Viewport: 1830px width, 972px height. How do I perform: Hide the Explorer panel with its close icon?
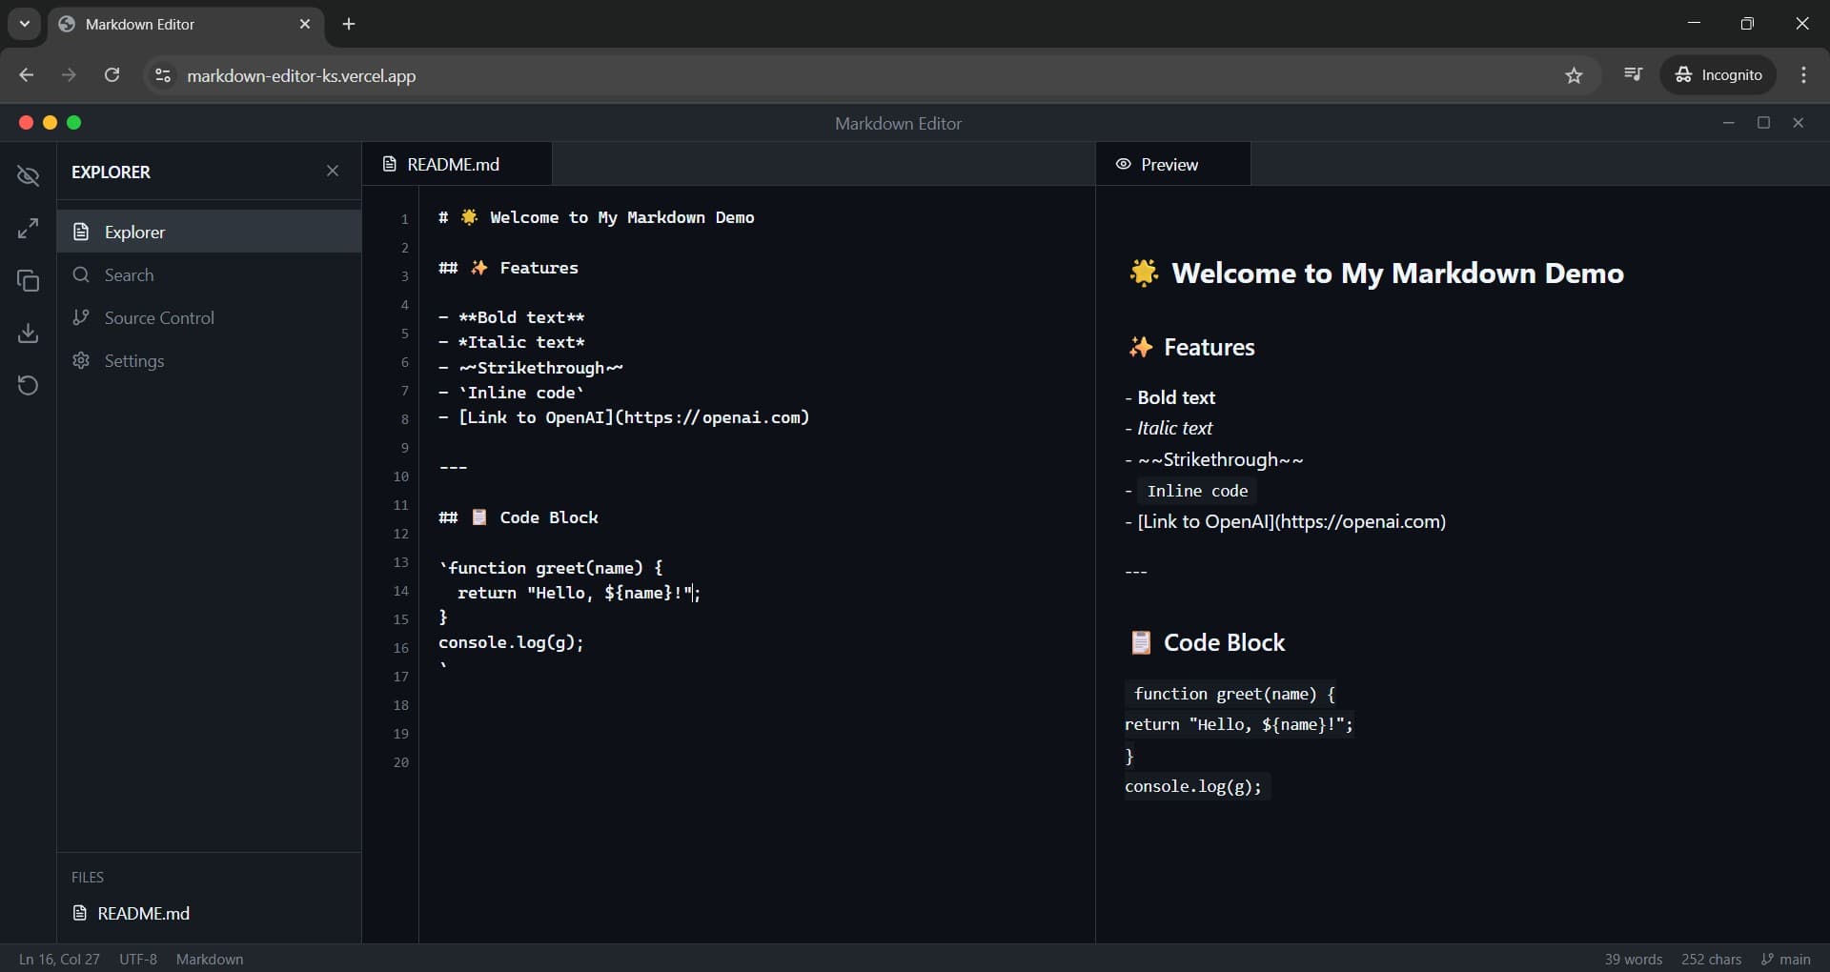[x=333, y=172]
